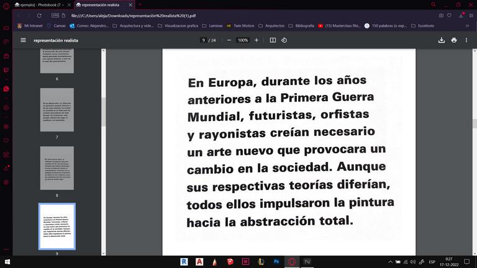Expand the Visualizacion grafica bookmark folder
The height and width of the screenshot is (268, 477).
coord(178,26)
